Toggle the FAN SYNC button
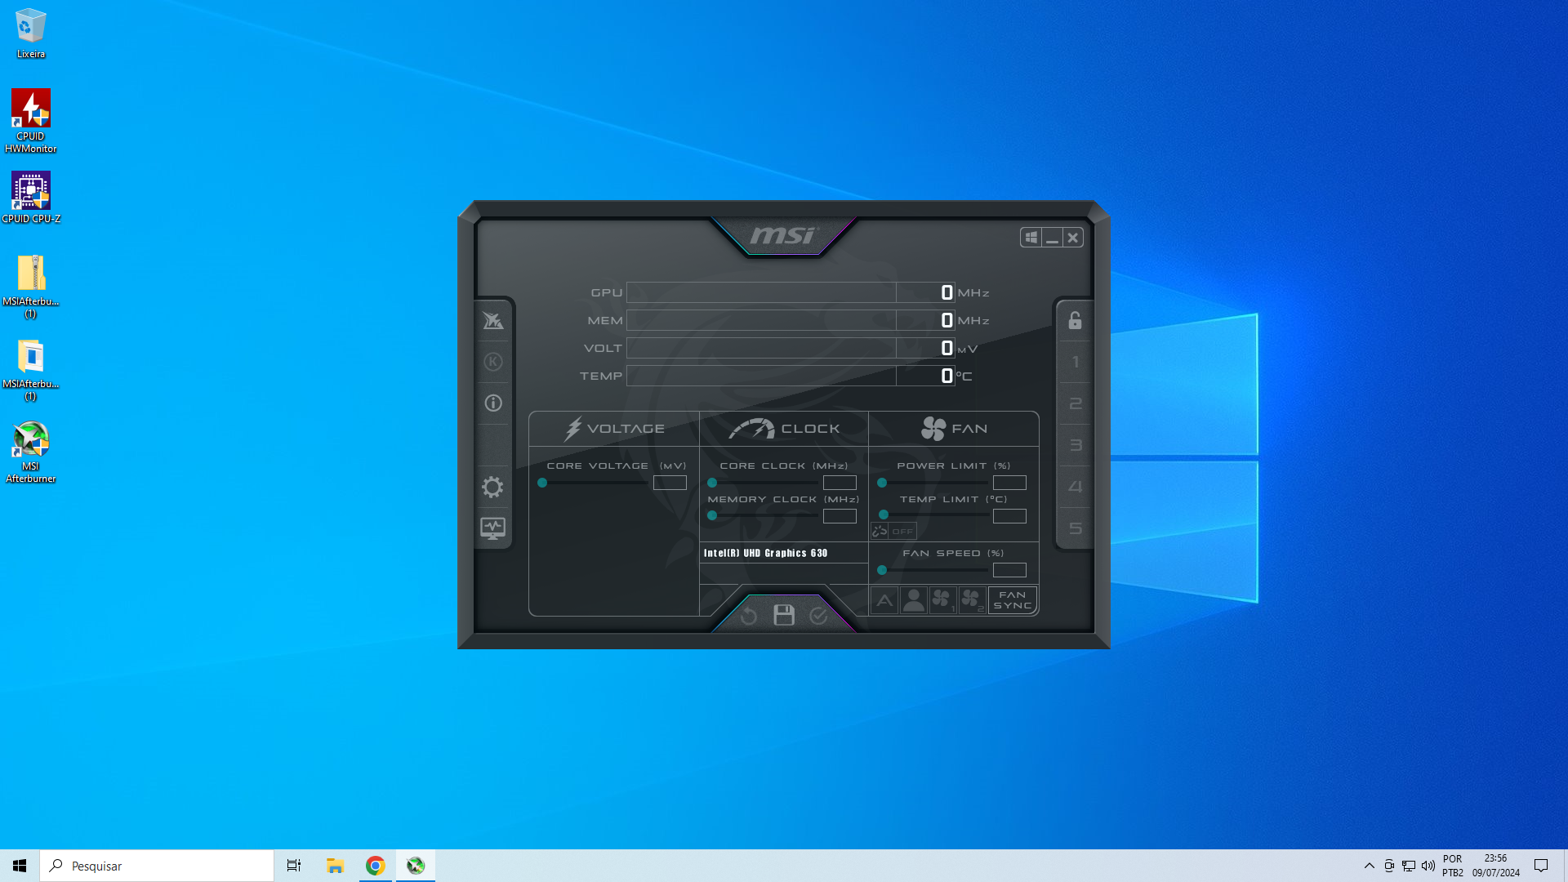This screenshot has width=1568, height=882. coord(1013,600)
